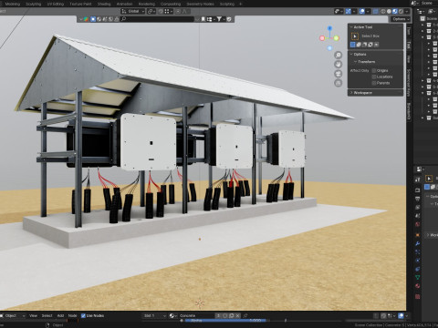Choose Set selection mode icon
This screenshot has height=328, width=438.
click(353, 45)
